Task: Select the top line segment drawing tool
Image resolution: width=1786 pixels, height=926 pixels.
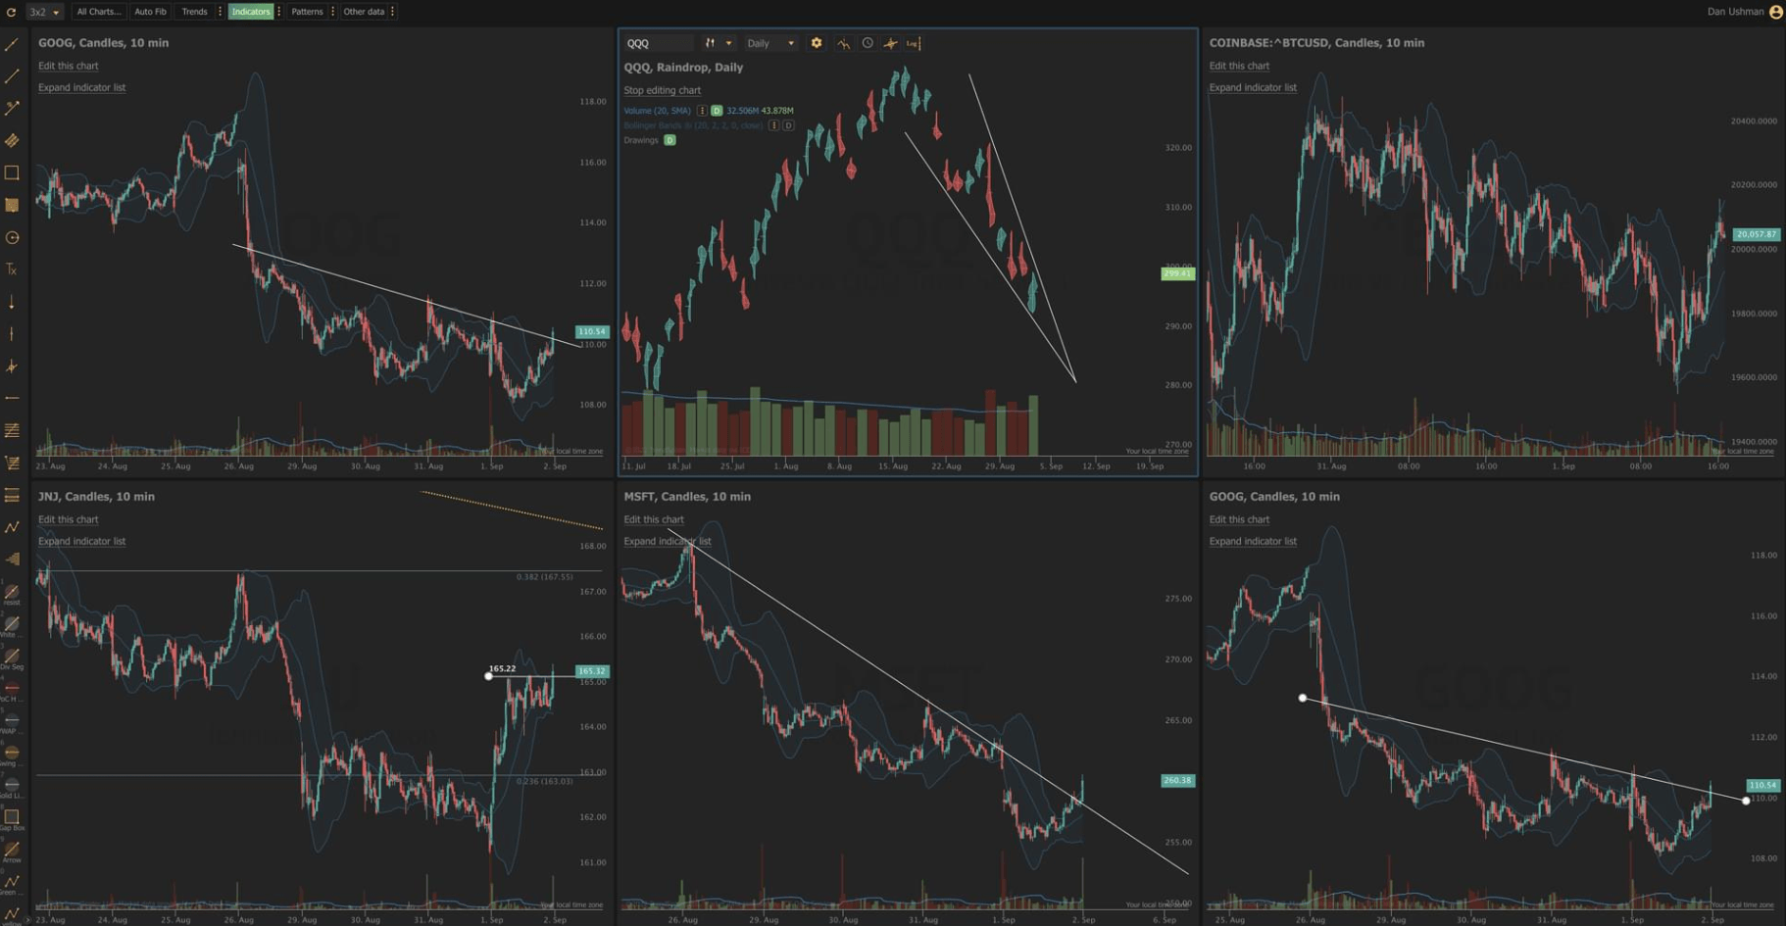Action: click(12, 44)
